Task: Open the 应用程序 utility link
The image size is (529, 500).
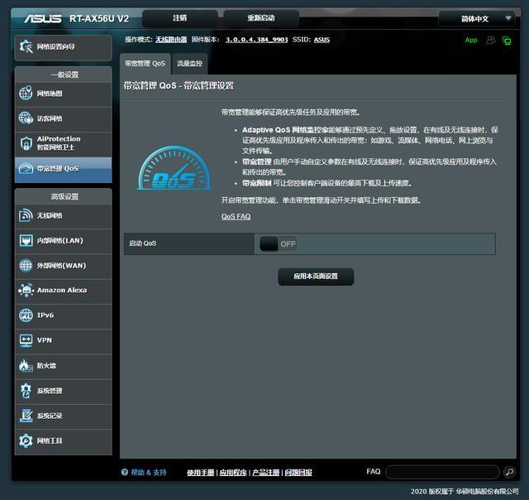Action: tap(233, 473)
